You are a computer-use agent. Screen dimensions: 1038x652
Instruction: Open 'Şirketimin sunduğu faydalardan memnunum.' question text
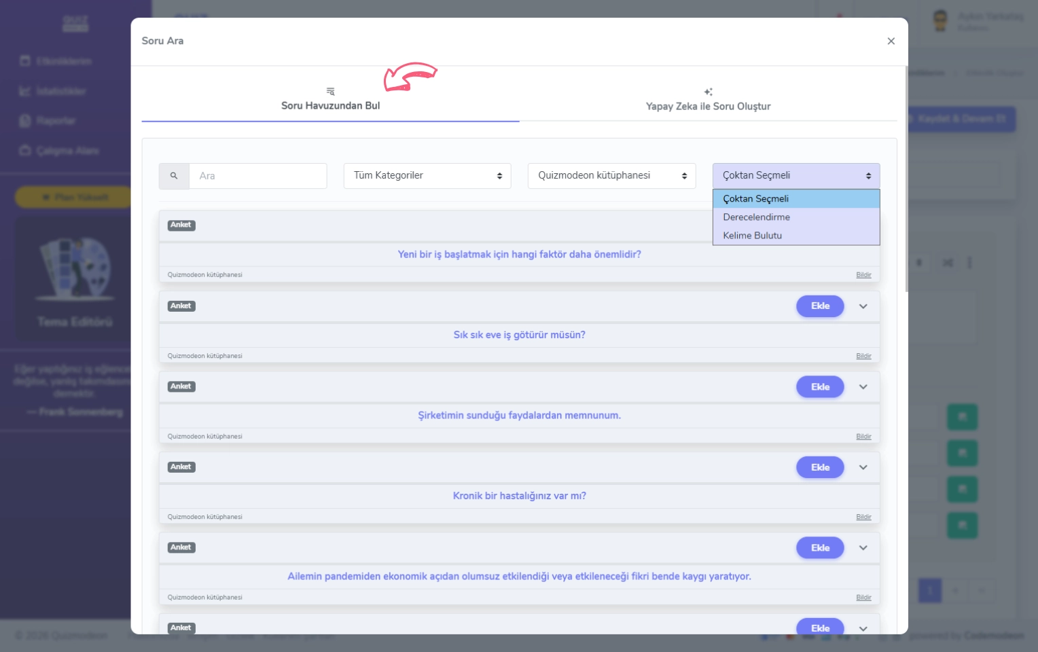click(519, 416)
